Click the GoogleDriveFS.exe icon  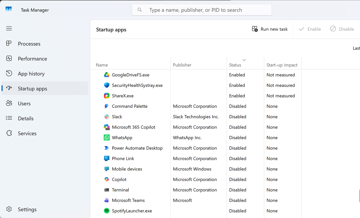(107, 75)
